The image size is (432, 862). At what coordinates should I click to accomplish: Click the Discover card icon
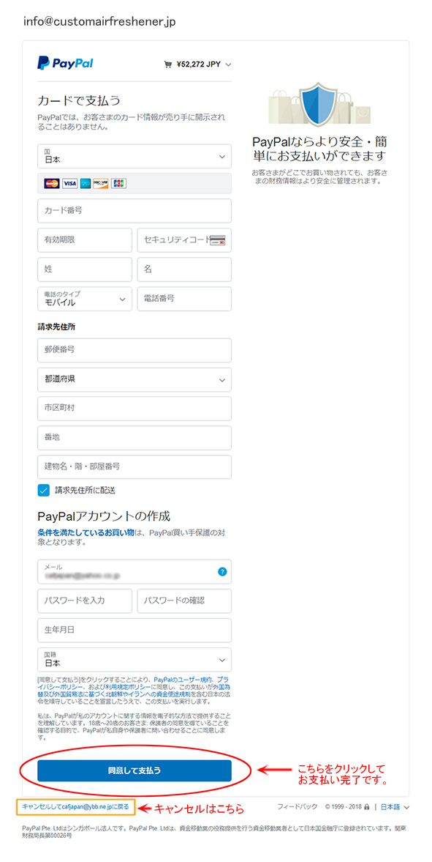(101, 183)
